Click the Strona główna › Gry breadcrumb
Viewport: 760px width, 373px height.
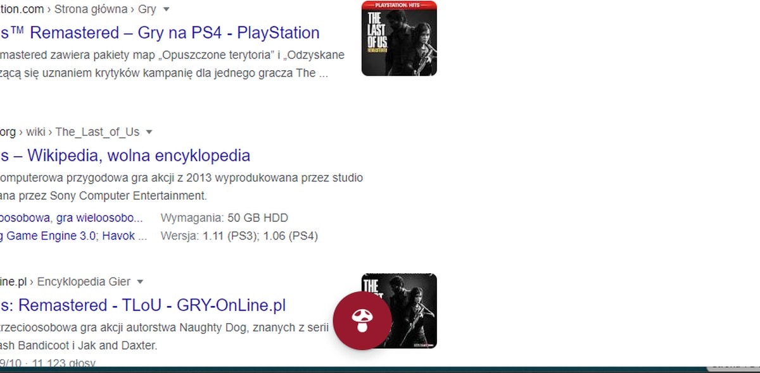pyautogui.click(x=106, y=9)
